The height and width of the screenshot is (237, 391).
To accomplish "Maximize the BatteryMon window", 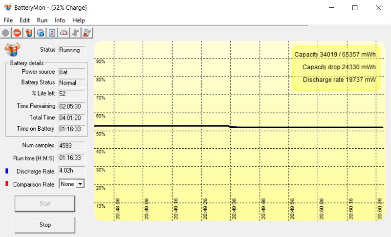I will [355, 8].
